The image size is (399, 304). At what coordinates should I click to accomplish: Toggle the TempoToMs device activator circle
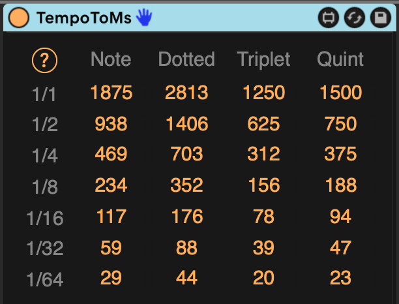pos(18,18)
